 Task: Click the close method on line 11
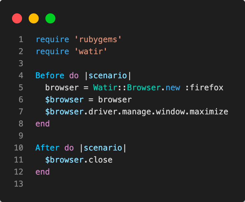(100, 160)
